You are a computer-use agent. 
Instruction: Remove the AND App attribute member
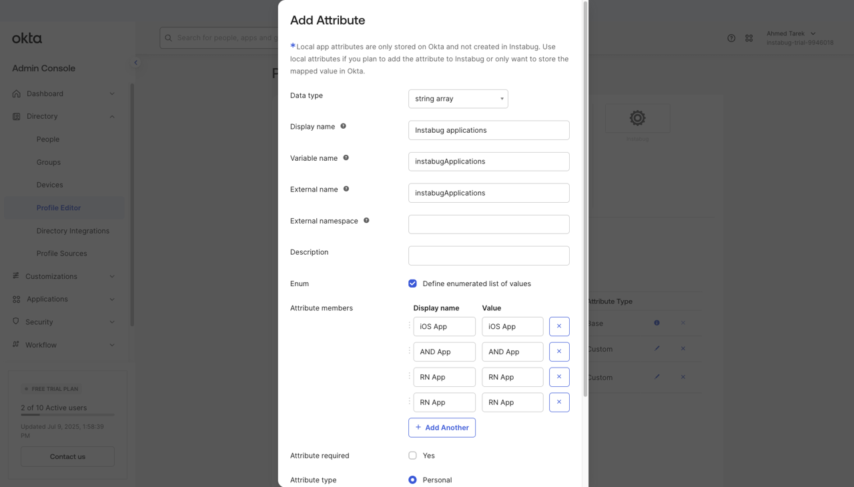point(559,352)
